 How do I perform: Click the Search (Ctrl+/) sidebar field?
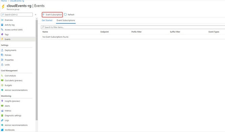pos(17,14)
